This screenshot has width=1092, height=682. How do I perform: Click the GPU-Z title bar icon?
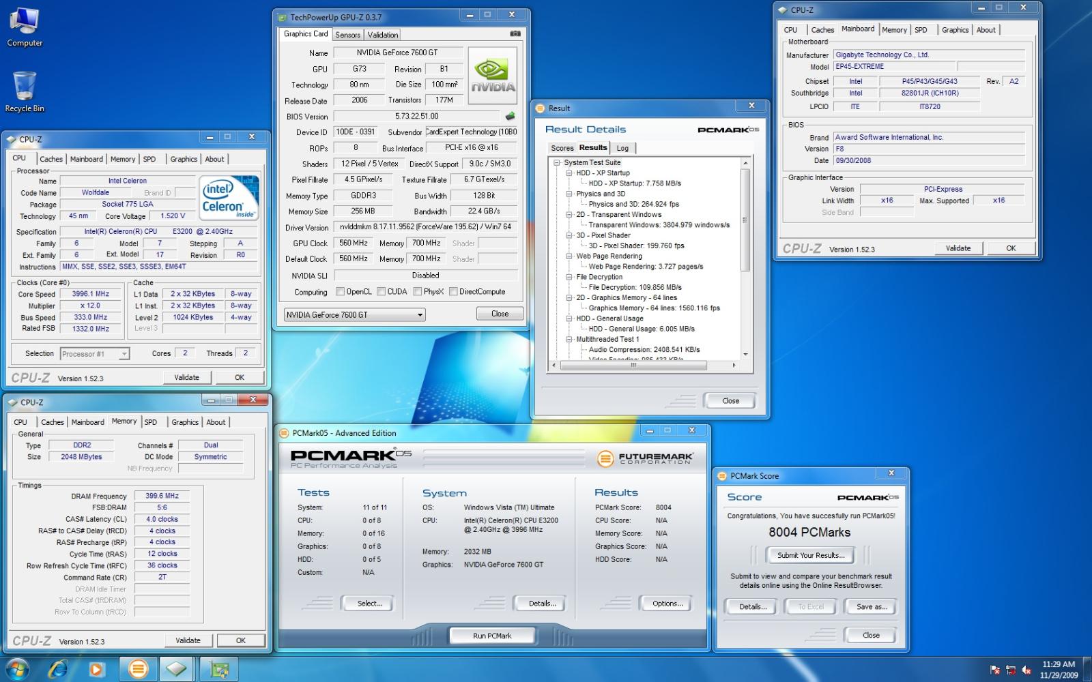point(283,17)
